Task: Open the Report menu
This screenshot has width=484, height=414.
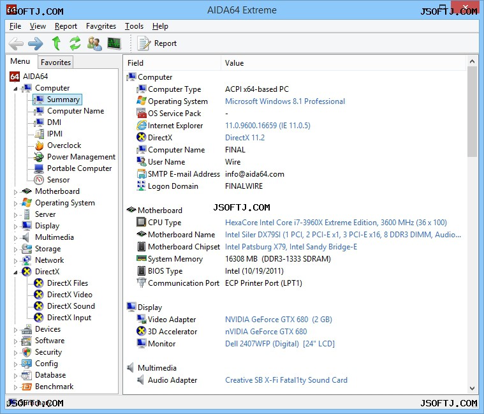Action: (x=66, y=26)
